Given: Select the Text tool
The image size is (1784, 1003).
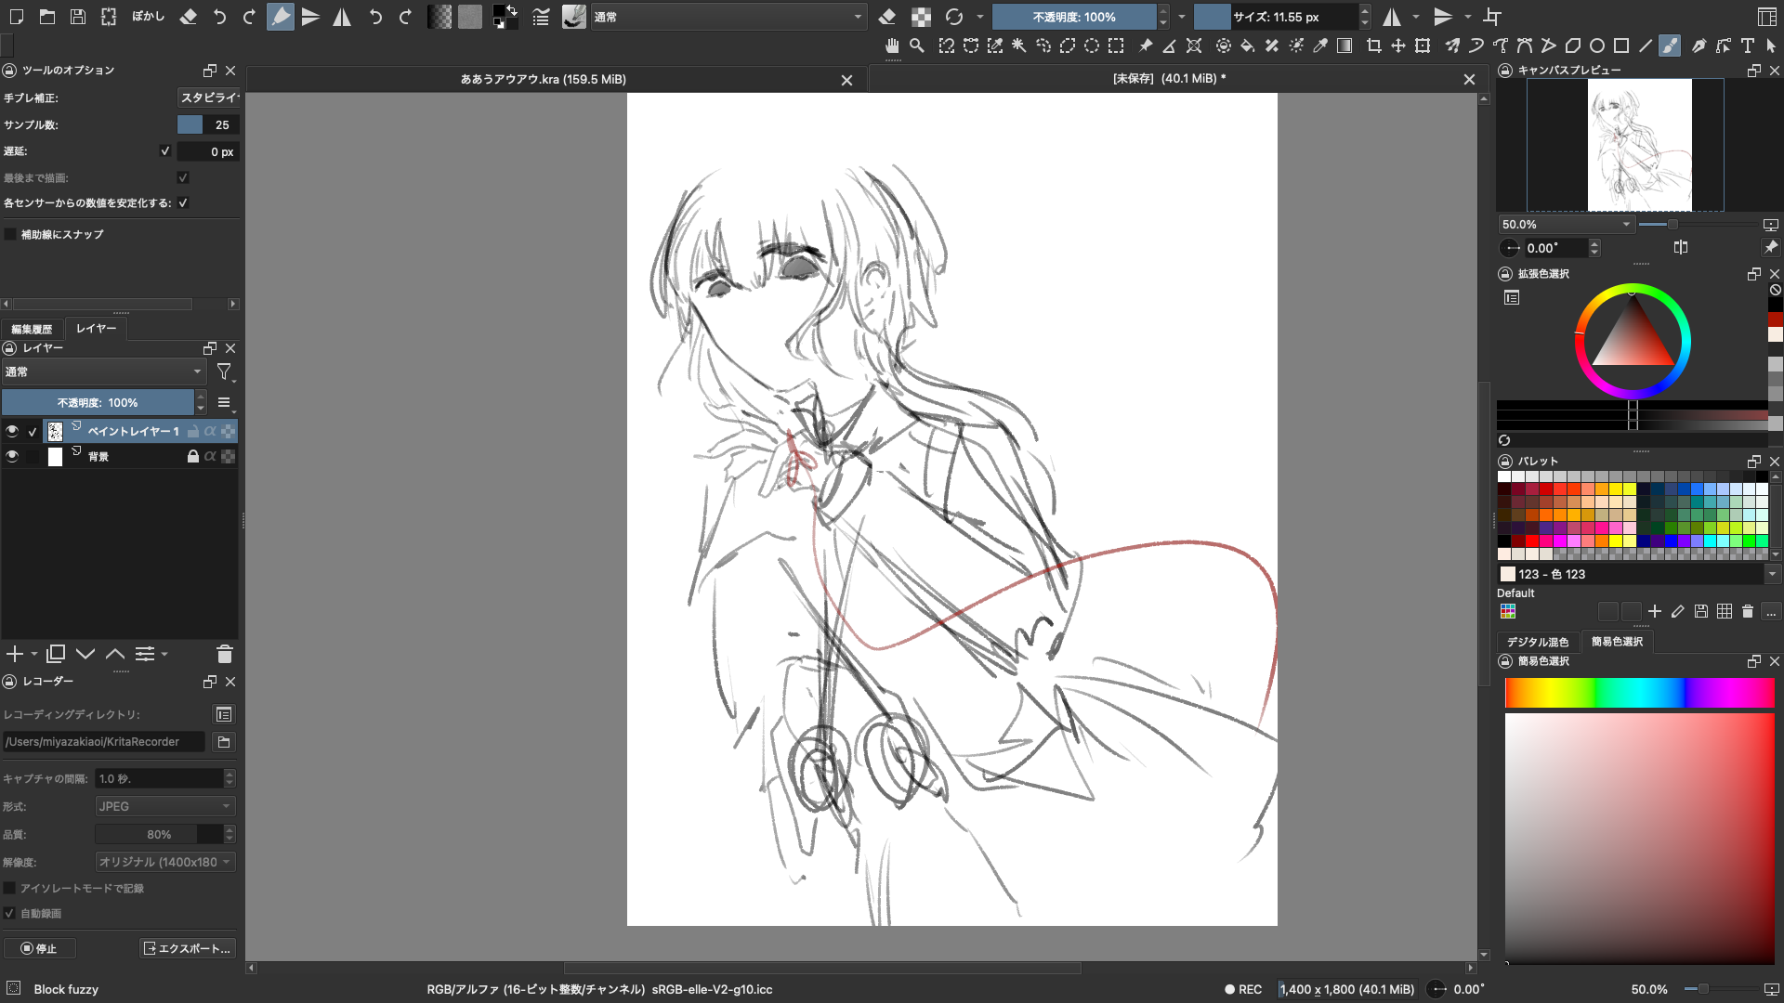Looking at the screenshot, I should click(1747, 46).
